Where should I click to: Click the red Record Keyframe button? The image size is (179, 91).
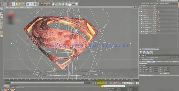(114, 83)
